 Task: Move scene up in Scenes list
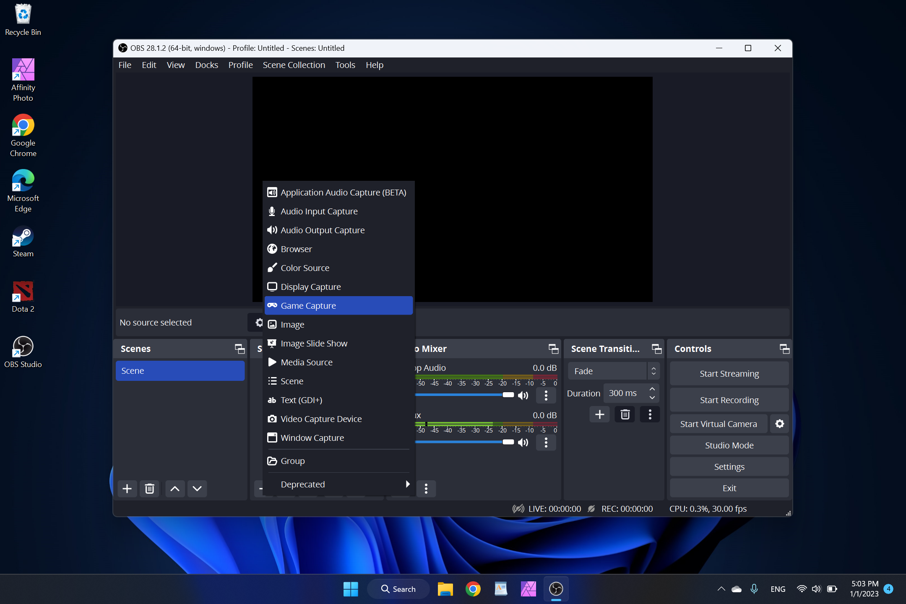point(175,489)
